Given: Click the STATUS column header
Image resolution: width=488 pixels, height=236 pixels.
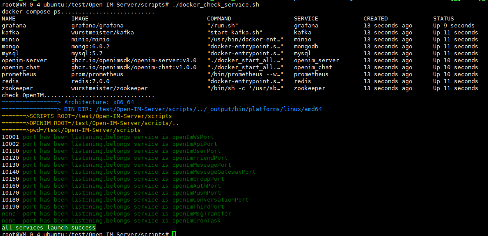Looking at the screenshot, I should pos(443,19).
